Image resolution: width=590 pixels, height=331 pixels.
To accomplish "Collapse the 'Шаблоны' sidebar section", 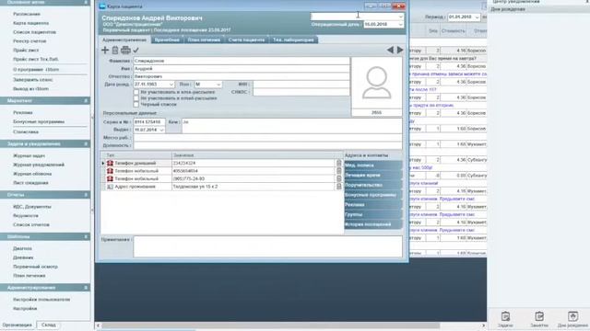I will click(86, 237).
